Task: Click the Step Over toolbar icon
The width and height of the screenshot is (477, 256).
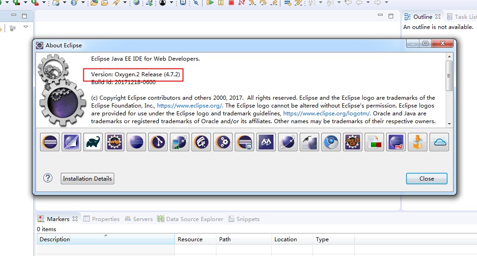Action: coord(263,2)
